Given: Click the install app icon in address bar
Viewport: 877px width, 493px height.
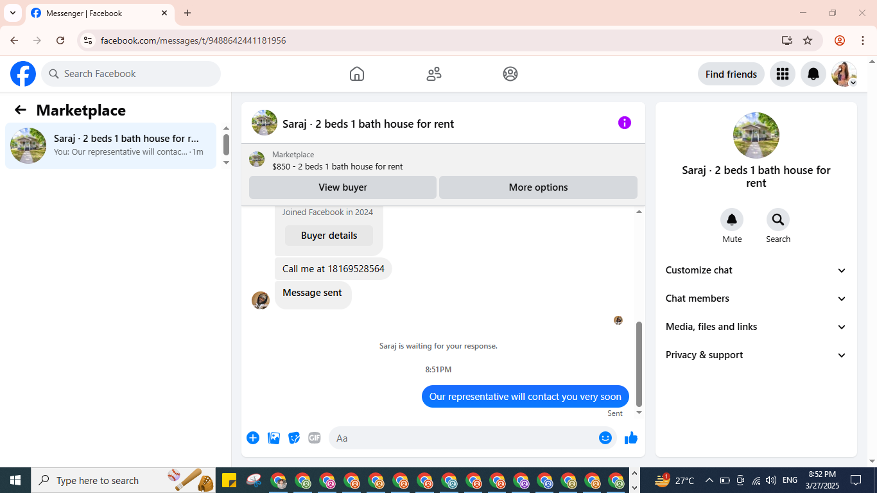Looking at the screenshot, I should point(787,40).
